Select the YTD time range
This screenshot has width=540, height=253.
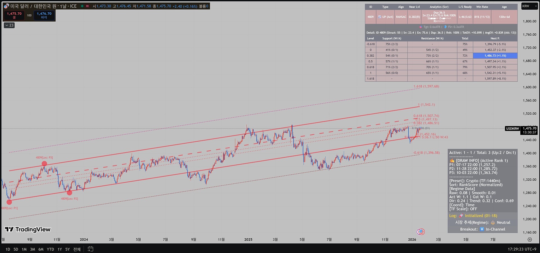pos(51,249)
